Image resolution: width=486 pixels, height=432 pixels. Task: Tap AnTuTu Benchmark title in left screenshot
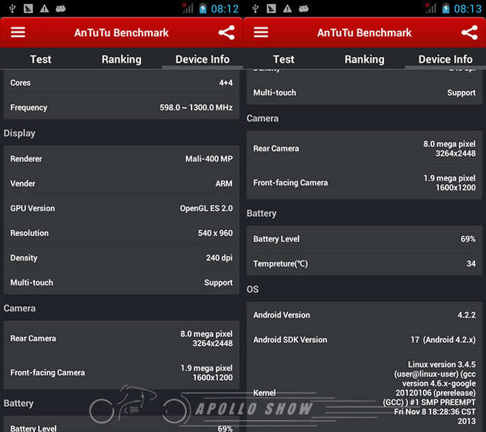click(121, 33)
